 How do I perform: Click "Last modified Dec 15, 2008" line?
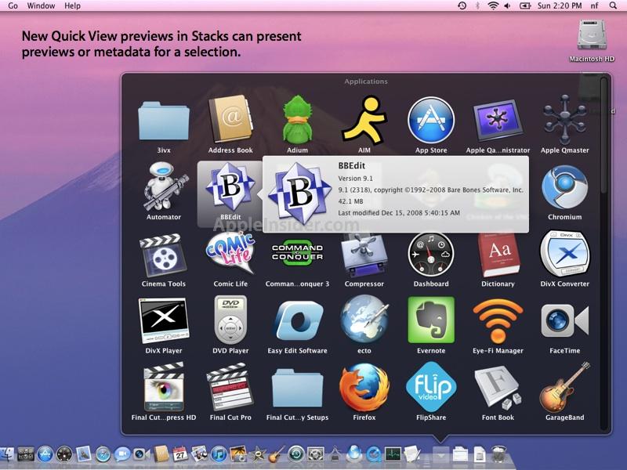point(399,213)
